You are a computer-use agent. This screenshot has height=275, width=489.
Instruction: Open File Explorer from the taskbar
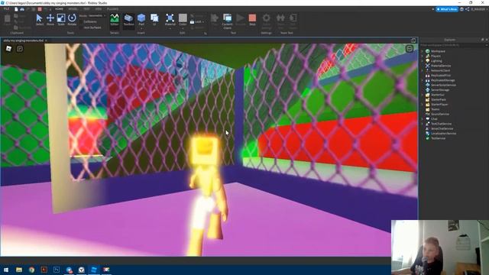(19, 270)
